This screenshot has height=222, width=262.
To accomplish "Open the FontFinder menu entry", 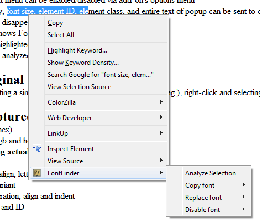I will click(x=98, y=173).
